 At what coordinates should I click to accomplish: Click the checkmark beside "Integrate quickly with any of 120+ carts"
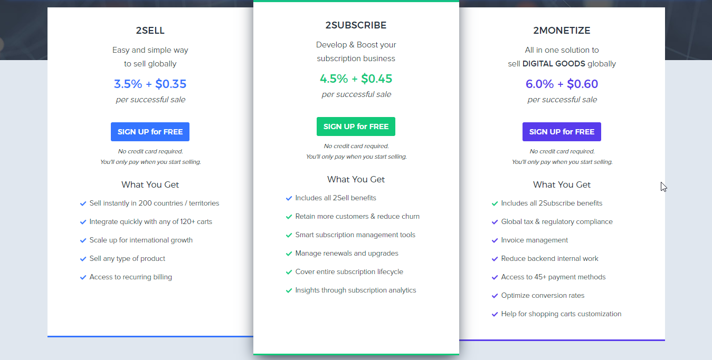coord(83,221)
